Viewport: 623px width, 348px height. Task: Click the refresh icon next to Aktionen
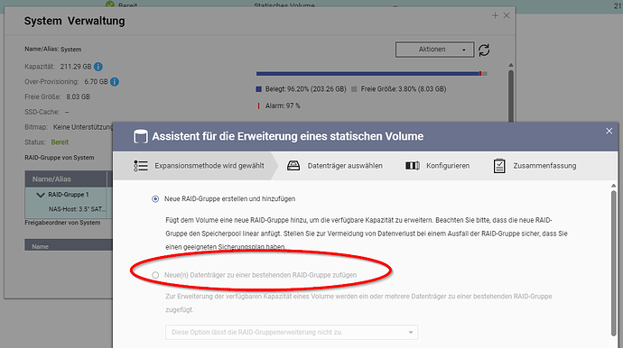[x=484, y=50]
